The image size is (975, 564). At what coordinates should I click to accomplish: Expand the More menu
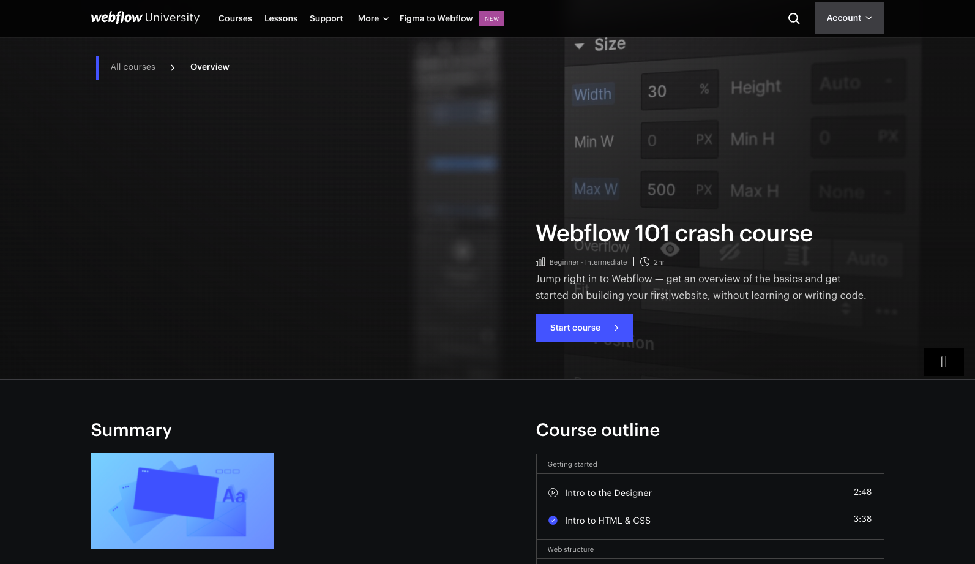(373, 18)
